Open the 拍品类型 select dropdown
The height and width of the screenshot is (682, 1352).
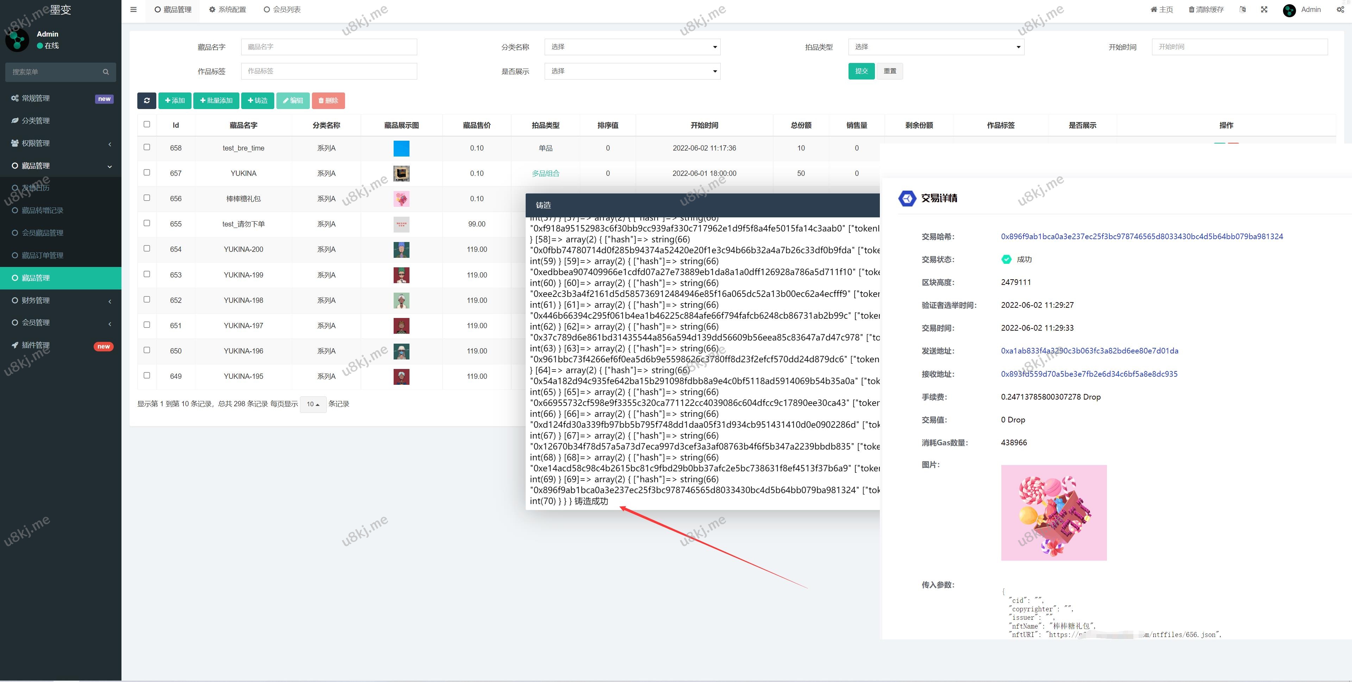click(x=936, y=47)
